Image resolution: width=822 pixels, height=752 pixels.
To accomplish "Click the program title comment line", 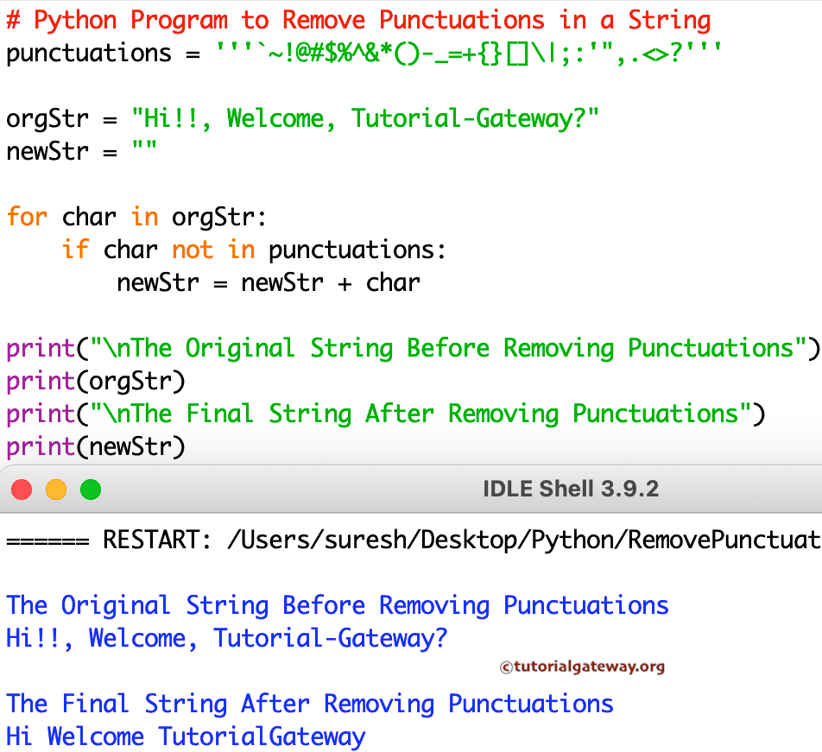I will pyautogui.click(x=354, y=19).
